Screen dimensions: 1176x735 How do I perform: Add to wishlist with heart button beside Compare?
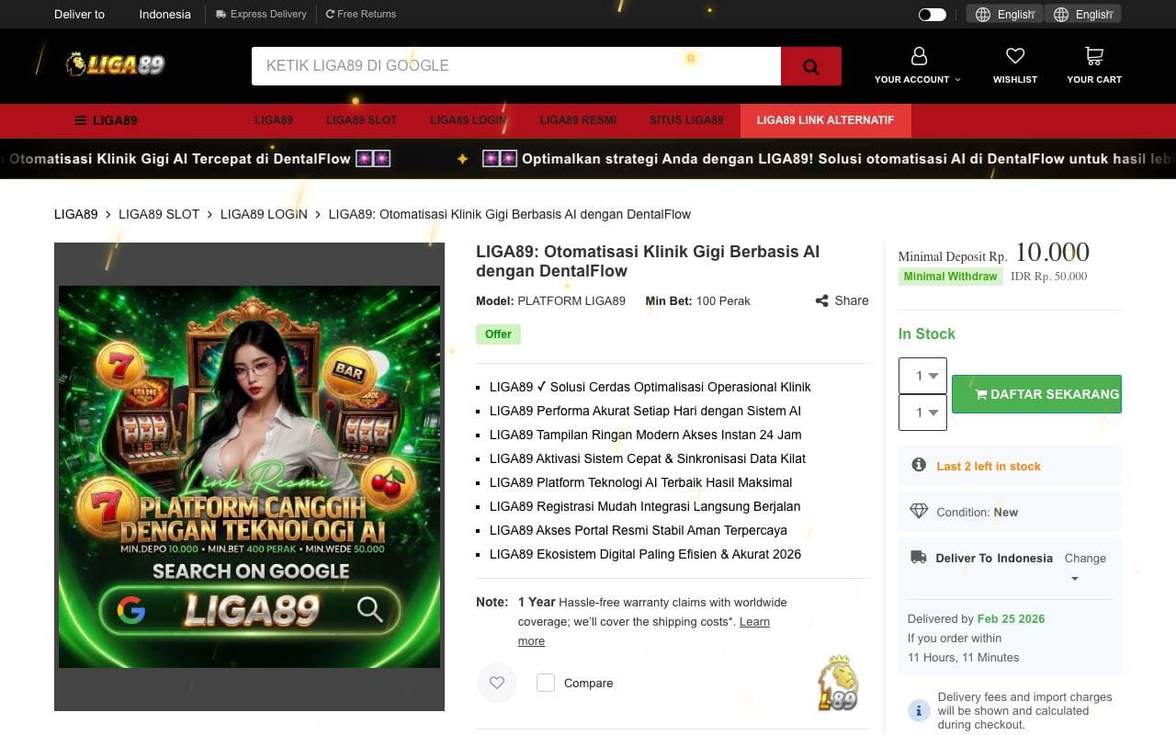tap(497, 683)
